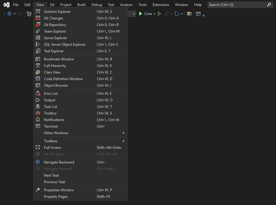The image size is (276, 205).
Task: Click the Properties Window wrench icon
Action: [x=38, y=190]
